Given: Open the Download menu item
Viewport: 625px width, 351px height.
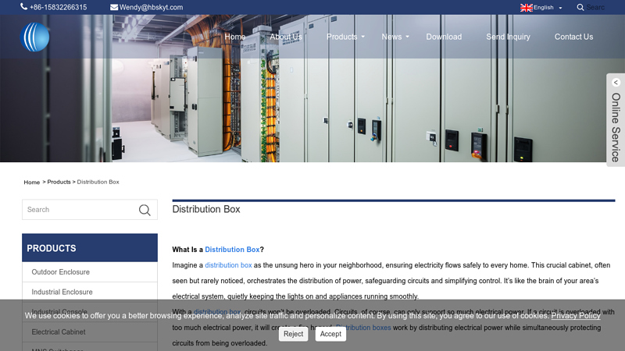Looking at the screenshot, I should [x=444, y=37].
